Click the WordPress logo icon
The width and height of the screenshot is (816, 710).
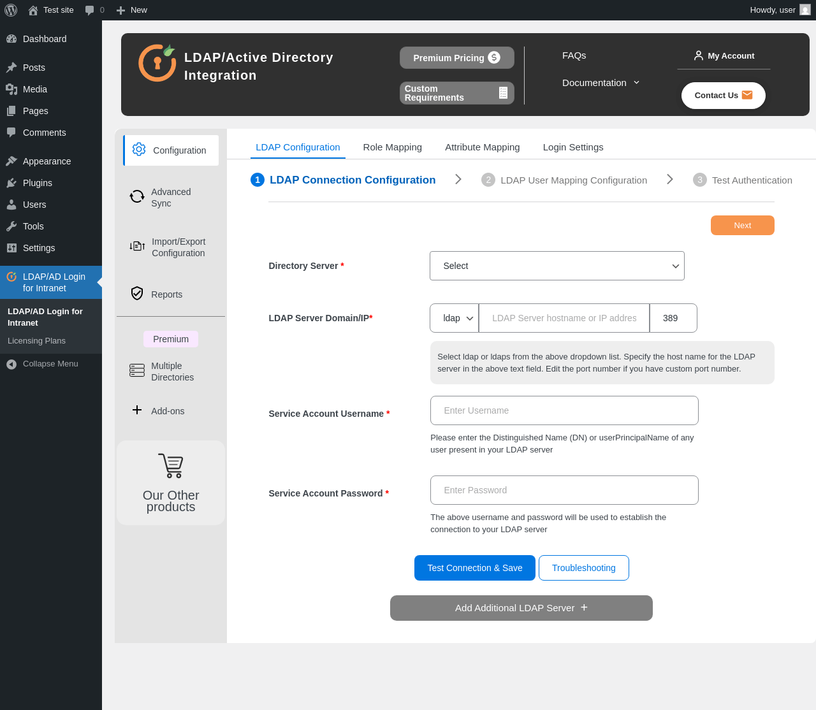[x=11, y=10]
